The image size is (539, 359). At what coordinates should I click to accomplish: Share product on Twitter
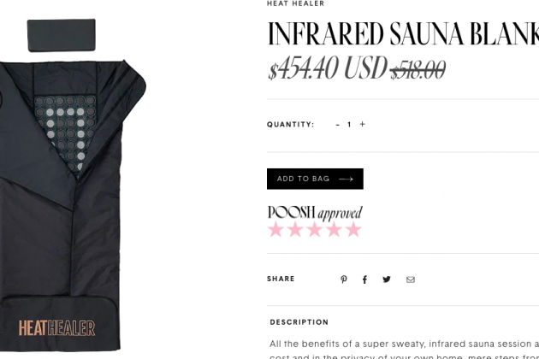(x=387, y=280)
